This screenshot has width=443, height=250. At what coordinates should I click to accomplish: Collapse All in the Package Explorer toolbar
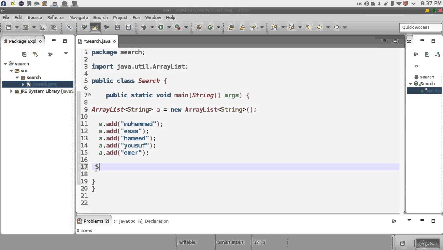click(x=24, y=54)
